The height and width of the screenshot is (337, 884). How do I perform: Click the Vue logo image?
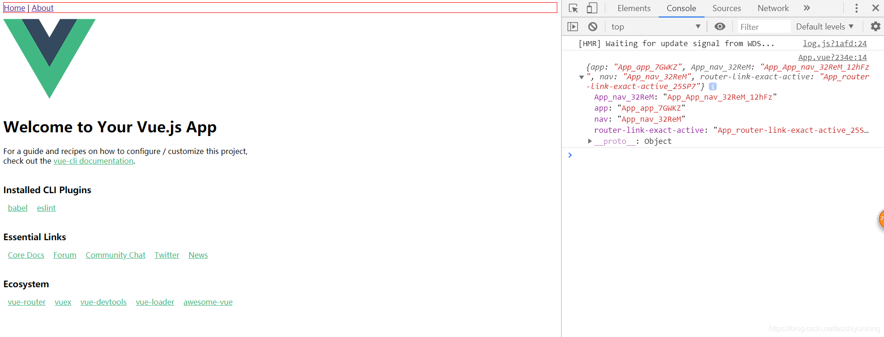pyautogui.click(x=49, y=59)
